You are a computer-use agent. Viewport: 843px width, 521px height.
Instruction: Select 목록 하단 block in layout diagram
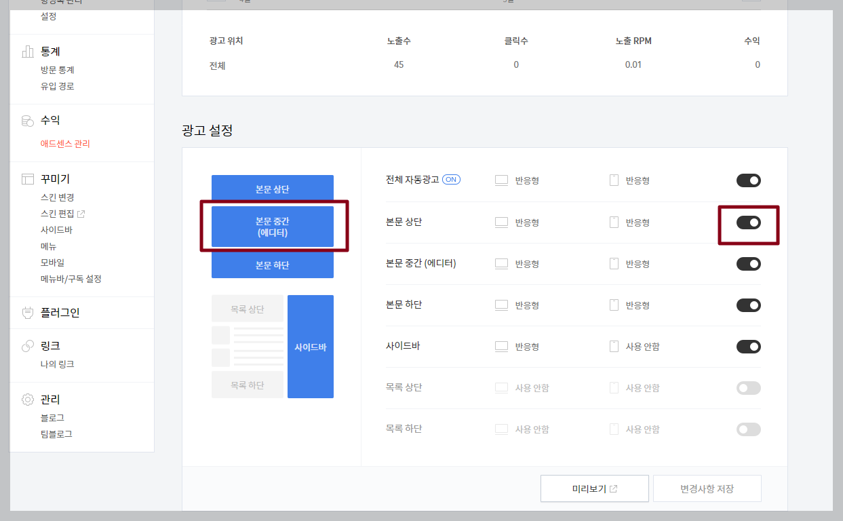coord(248,385)
